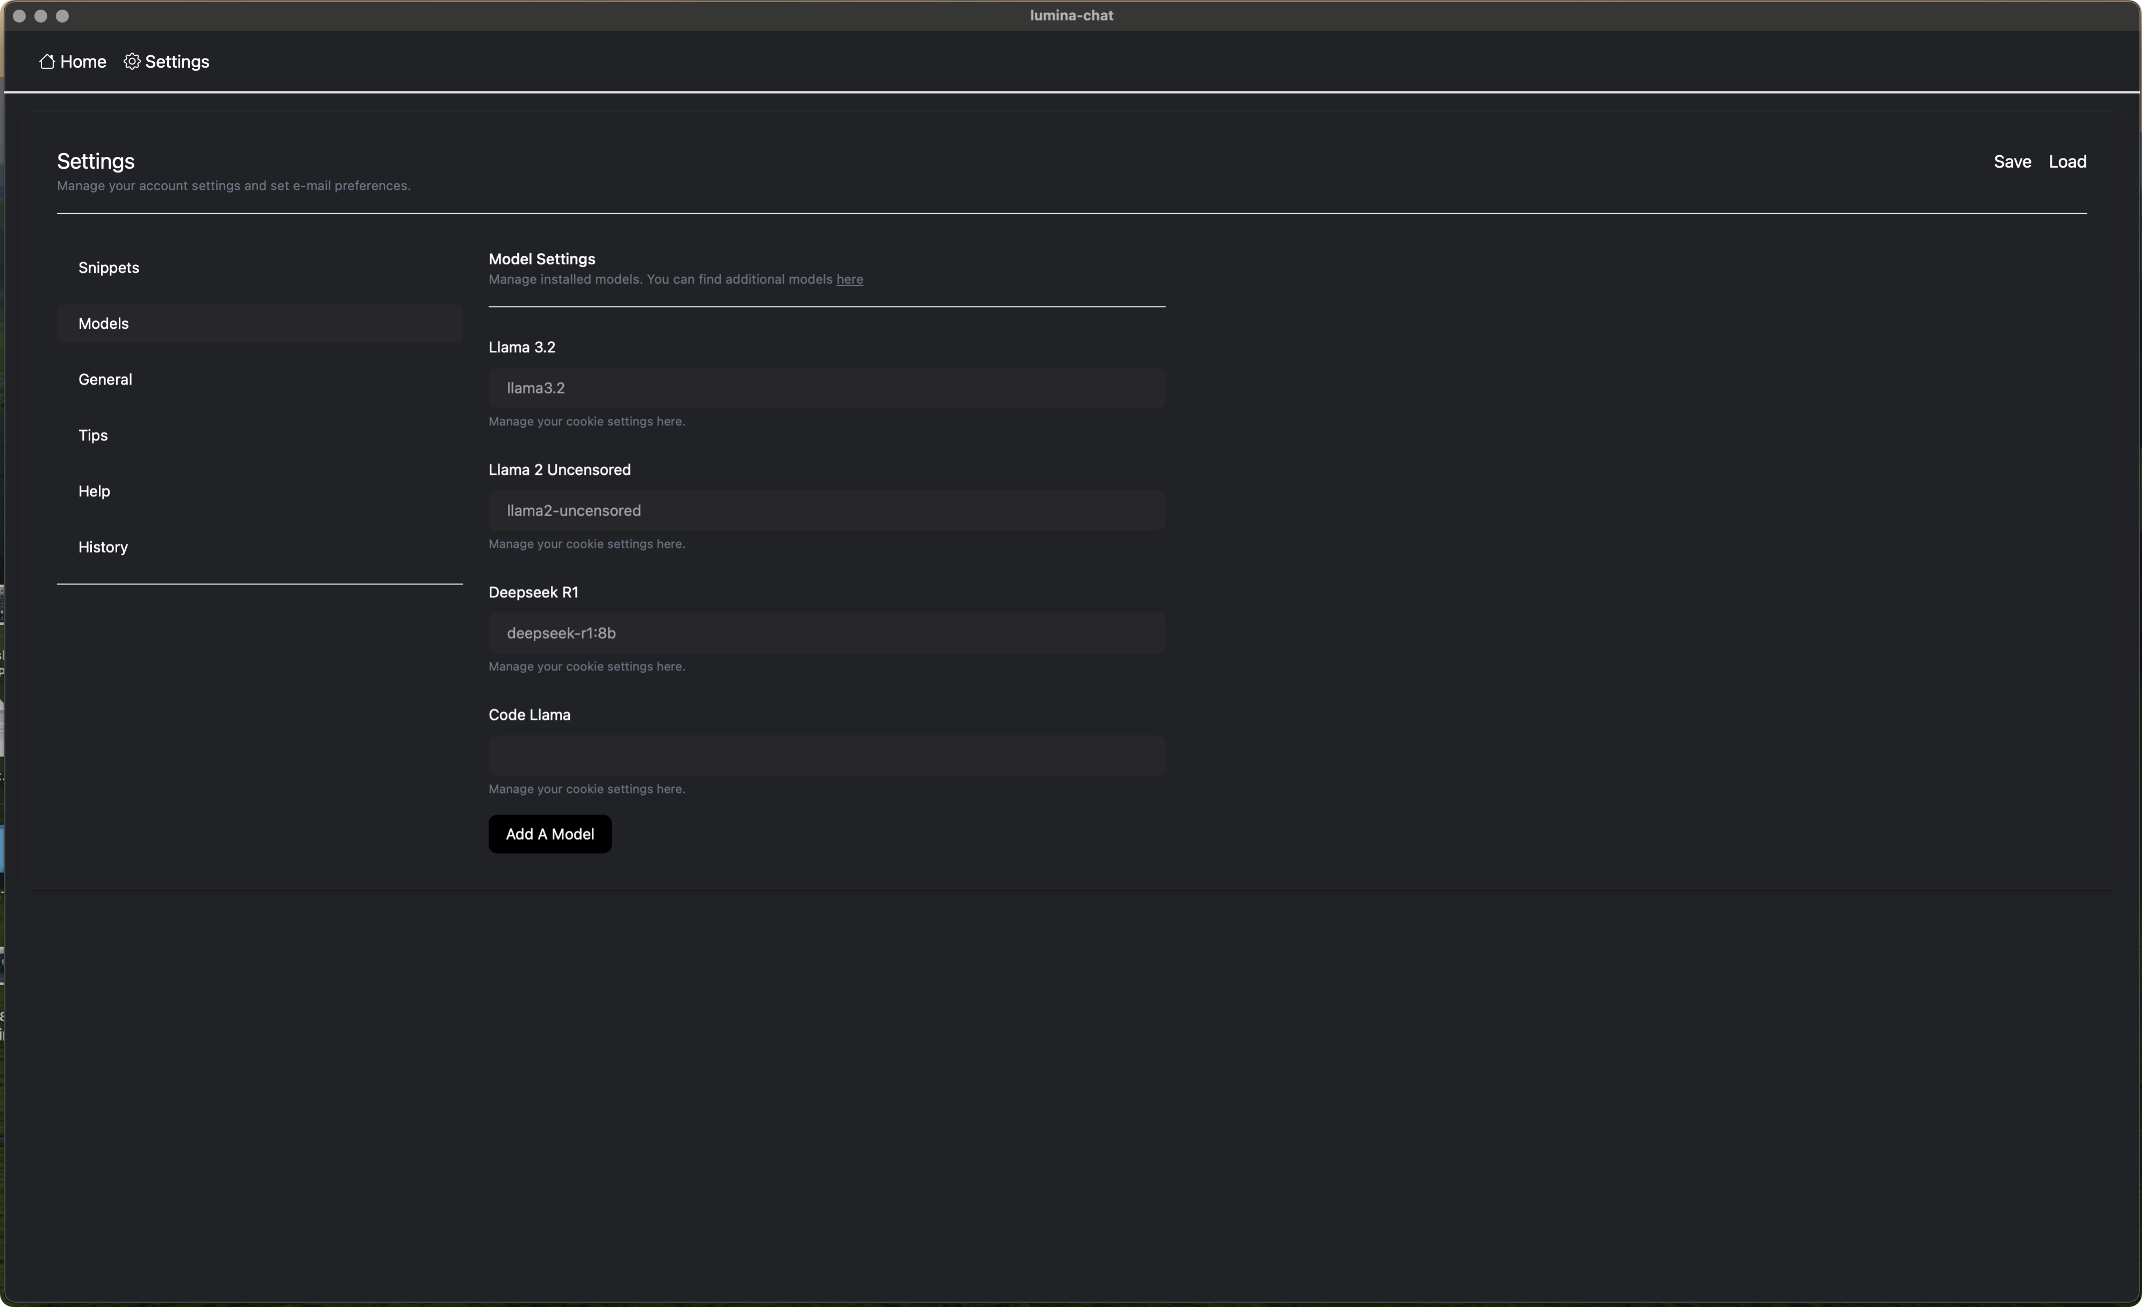2142x1307 pixels.
Task: Click the Settings gear icon
Action: (131, 62)
